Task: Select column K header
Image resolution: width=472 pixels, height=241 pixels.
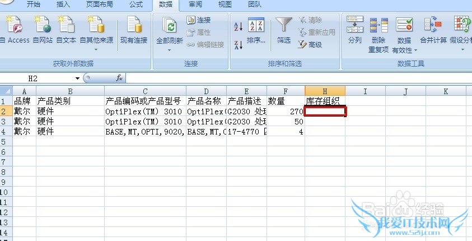Action: click(446, 91)
